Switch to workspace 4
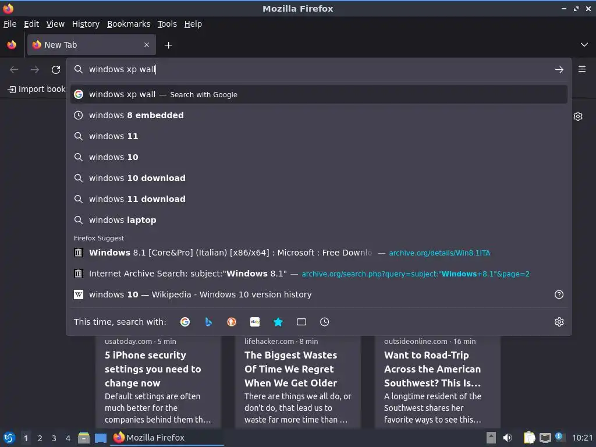 pyautogui.click(x=68, y=438)
